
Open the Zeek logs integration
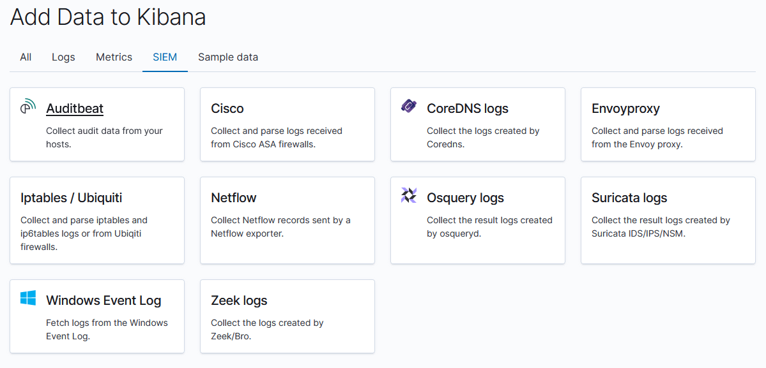pyautogui.click(x=287, y=316)
